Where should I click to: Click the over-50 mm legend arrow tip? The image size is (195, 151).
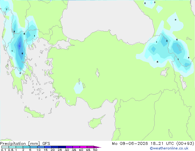click(x=97, y=147)
